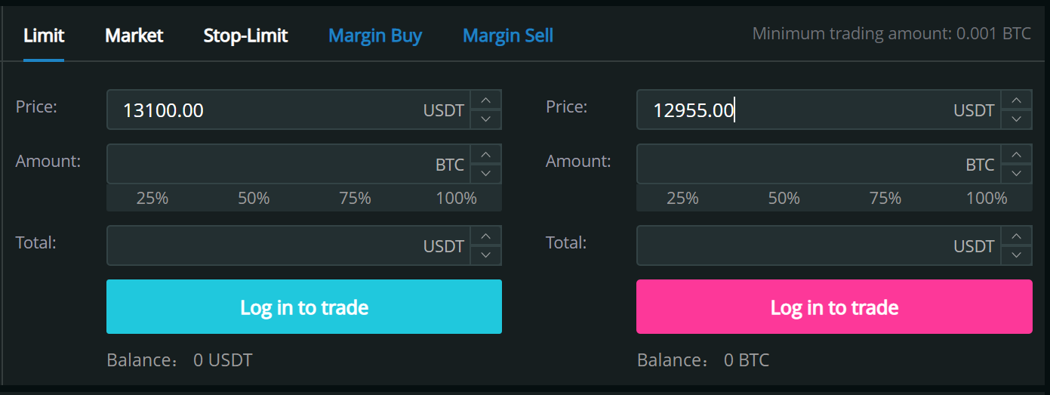
Task: Open the Margin Buy link
Action: tap(375, 35)
